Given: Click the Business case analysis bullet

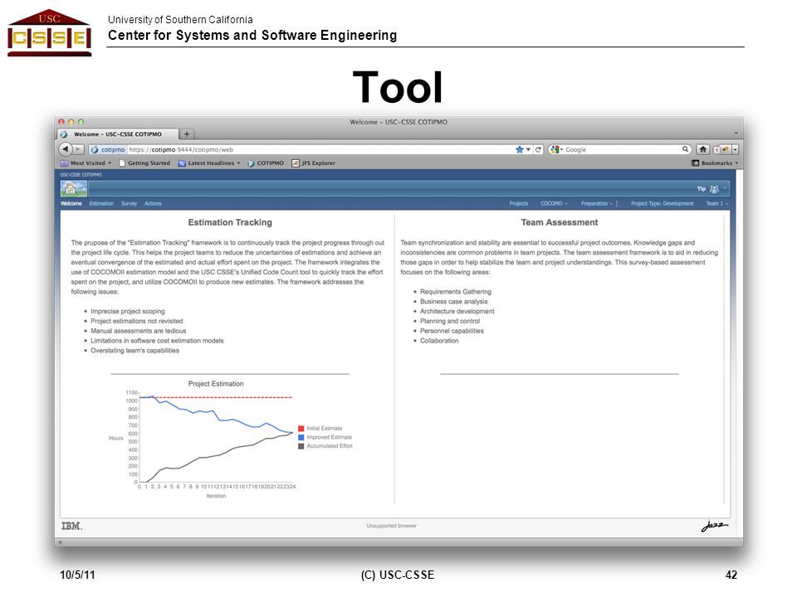Looking at the screenshot, I should point(453,302).
